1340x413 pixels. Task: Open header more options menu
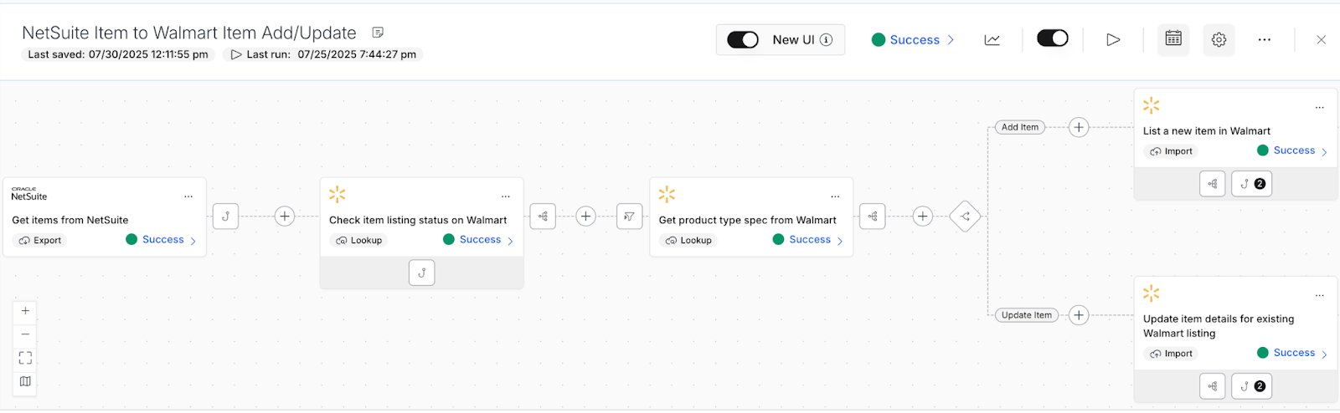pyautogui.click(x=1265, y=39)
